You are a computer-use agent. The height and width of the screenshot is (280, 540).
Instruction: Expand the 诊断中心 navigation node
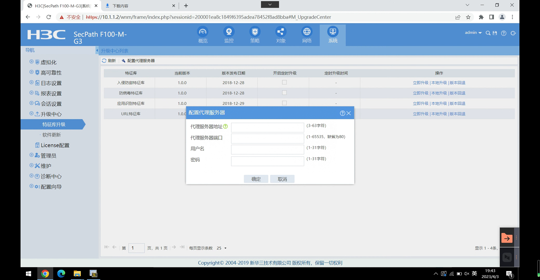pos(31,176)
